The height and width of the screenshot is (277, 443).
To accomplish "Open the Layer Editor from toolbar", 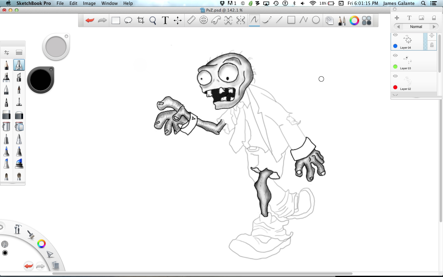I will click(x=329, y=21).
